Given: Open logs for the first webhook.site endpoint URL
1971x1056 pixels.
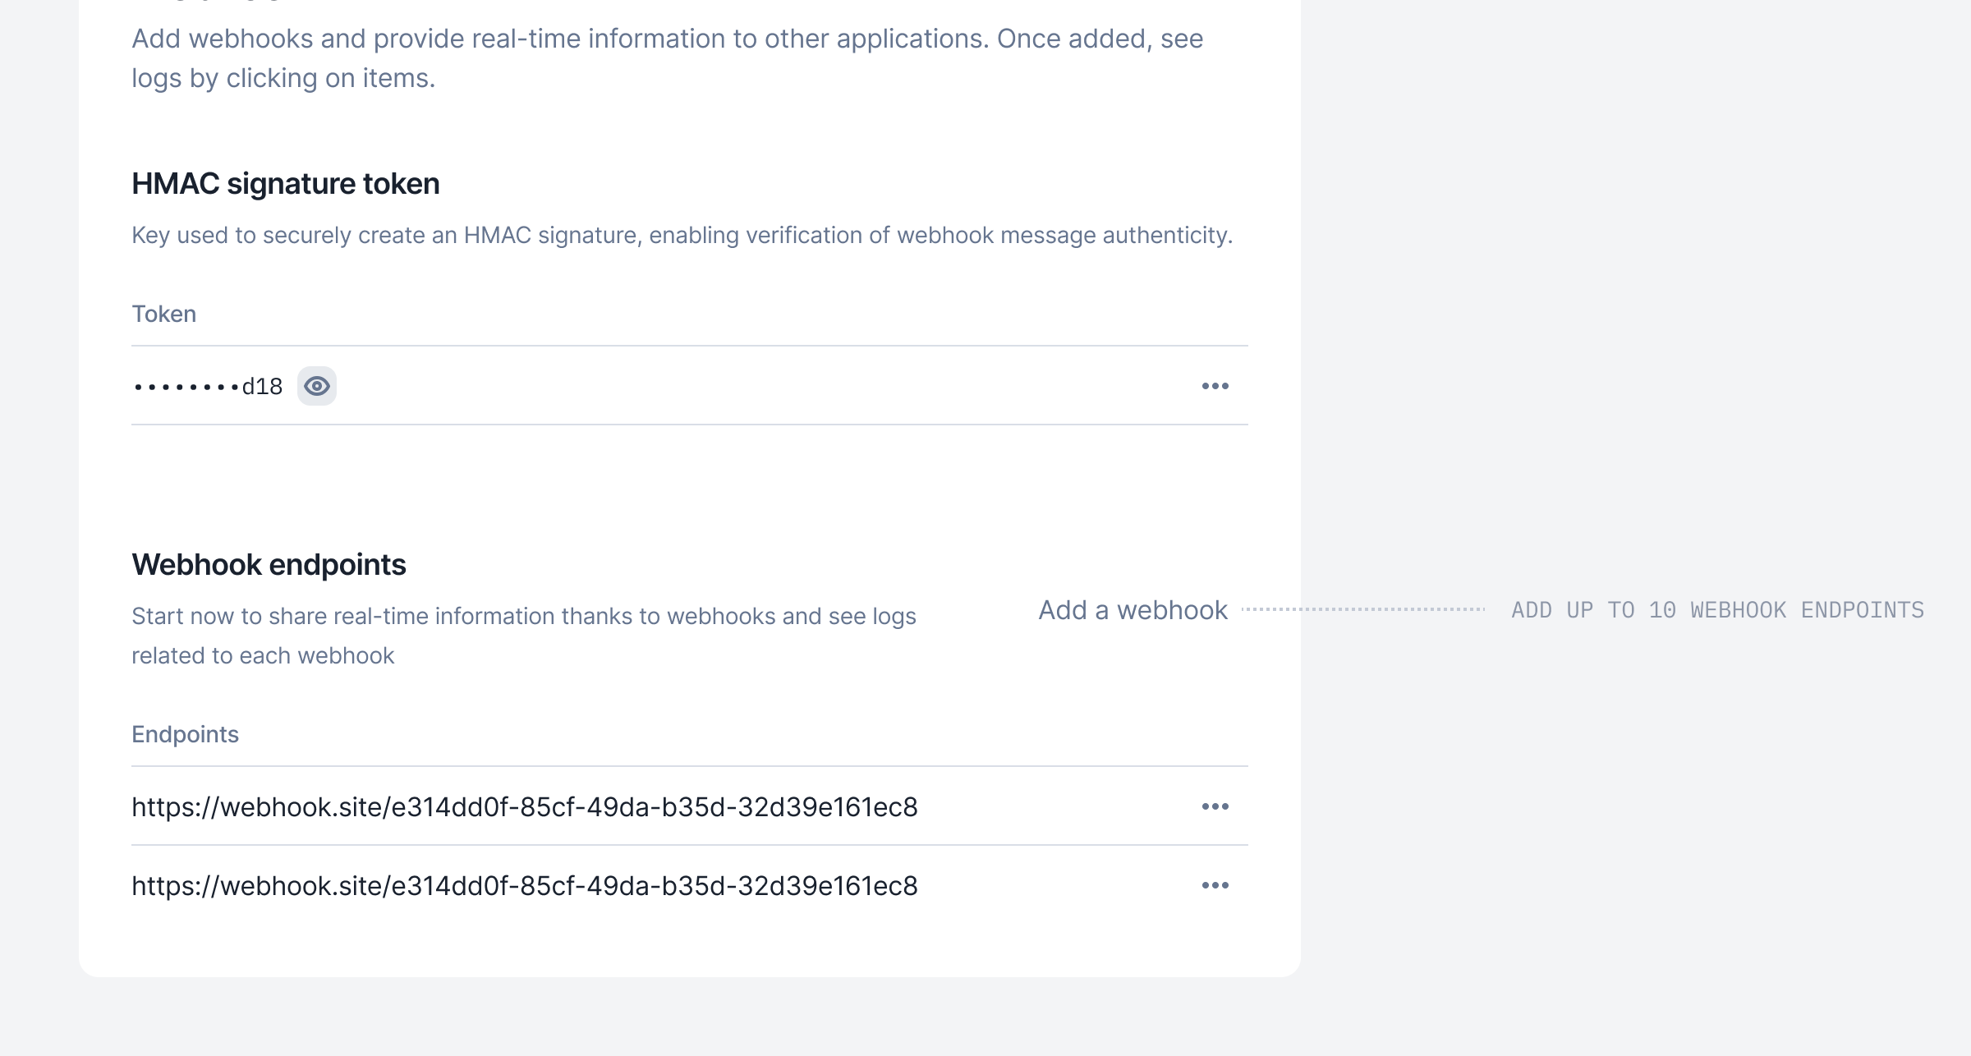Looking at the screenshot, I should coord(524,807).
